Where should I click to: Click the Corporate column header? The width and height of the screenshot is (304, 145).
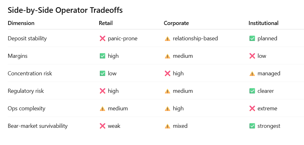click(x=176, y=23)
